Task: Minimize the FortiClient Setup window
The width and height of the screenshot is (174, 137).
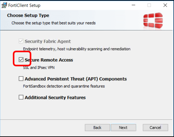Action: click(133, 5)
